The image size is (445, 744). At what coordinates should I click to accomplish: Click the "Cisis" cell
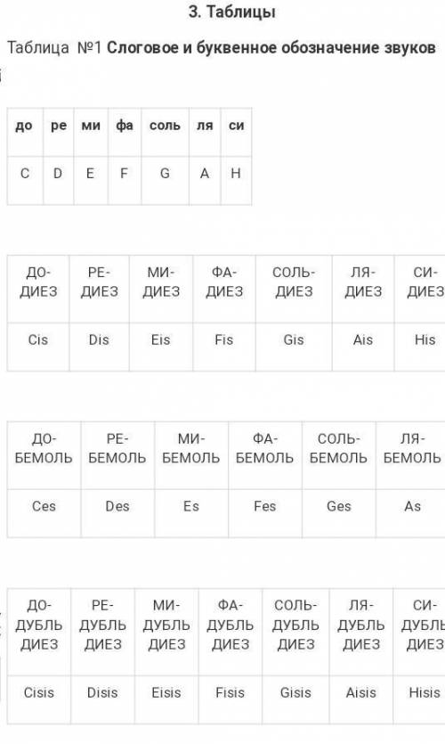[x=39, y=699]
